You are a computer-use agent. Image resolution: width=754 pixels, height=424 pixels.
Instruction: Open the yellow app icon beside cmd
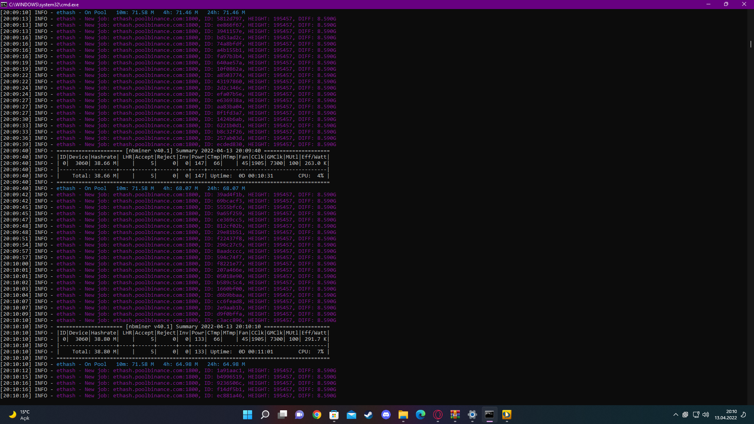point(507,415)
